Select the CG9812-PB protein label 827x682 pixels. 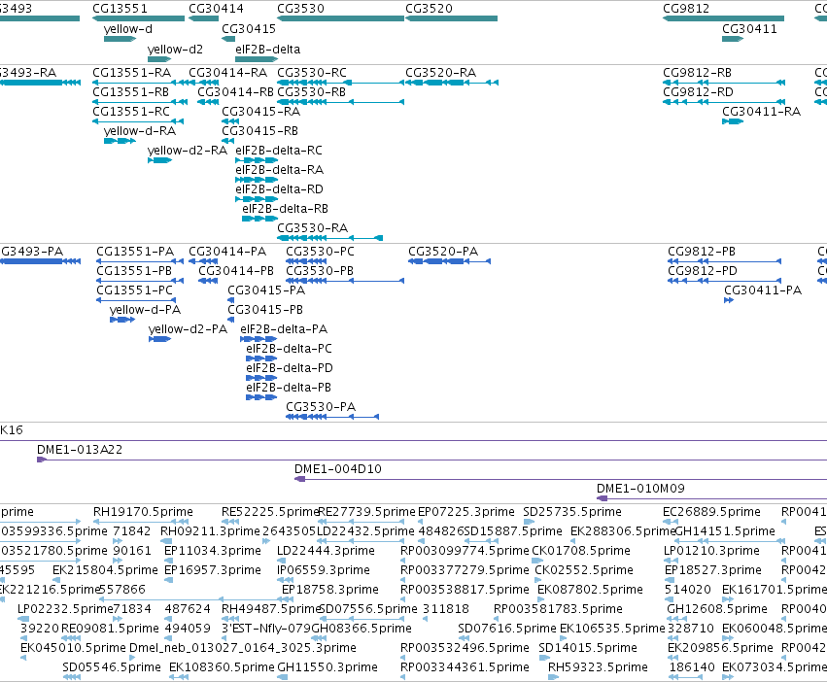pos(702,251)
